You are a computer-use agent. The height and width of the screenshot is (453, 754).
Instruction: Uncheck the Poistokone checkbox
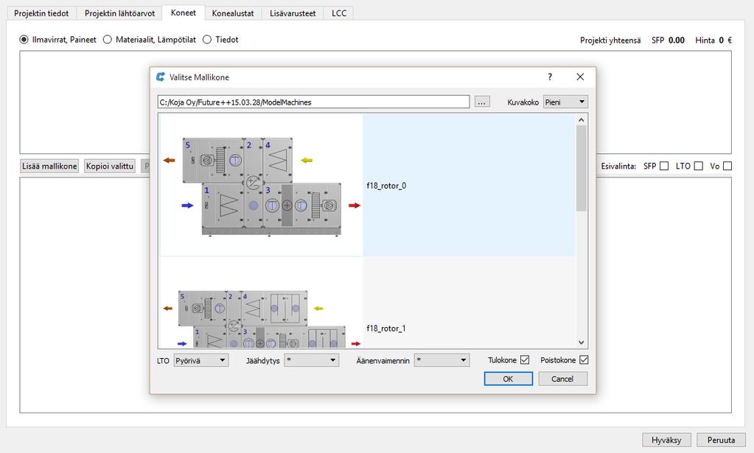pyautogui.click(x=584, y=359)
